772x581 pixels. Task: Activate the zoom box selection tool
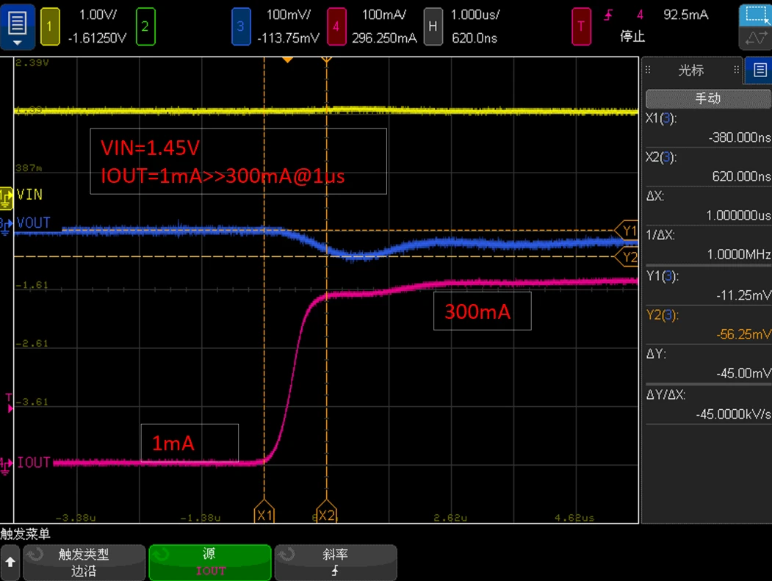click(754, 15)
